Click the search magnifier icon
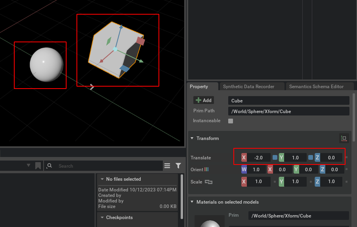 49,166
